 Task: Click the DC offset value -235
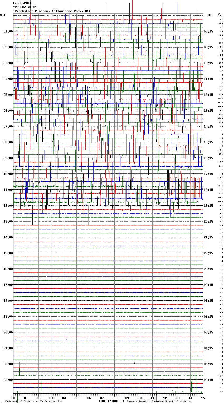coord(220,102)
